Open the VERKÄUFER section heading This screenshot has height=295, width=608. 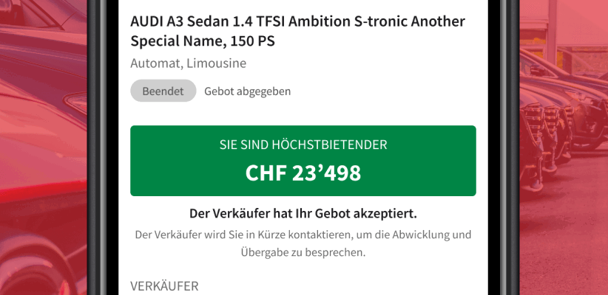pos(164,285)
